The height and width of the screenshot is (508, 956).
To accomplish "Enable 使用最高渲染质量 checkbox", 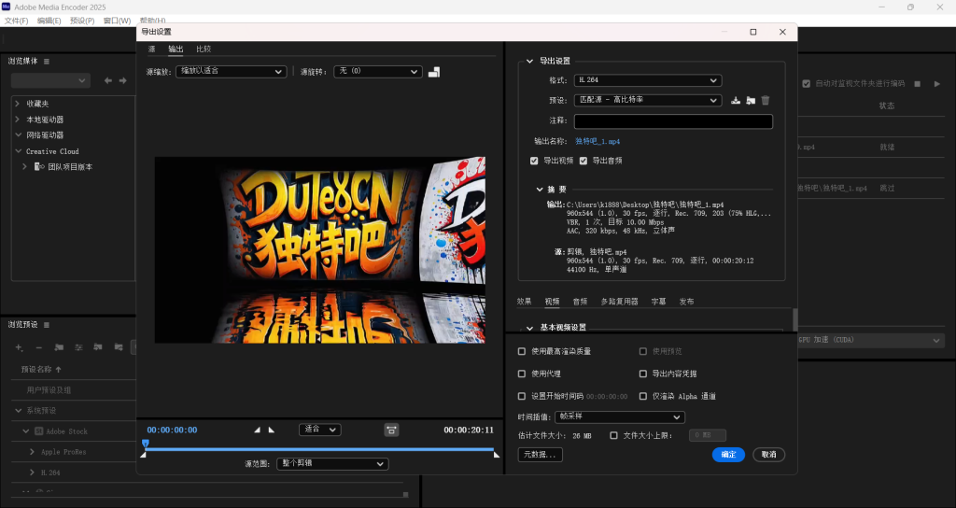I will tap(522, 351).
